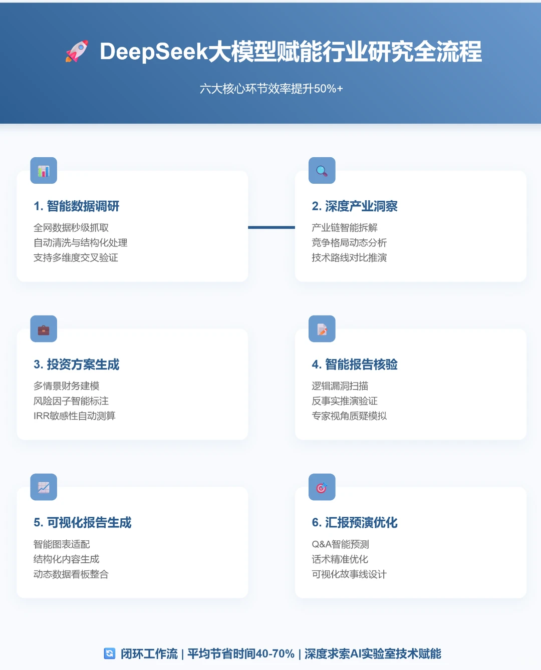The height and width of the screenshot is (670, 541).
Task: Click the line '技术路线对比推演'
Action: (349, 258)
